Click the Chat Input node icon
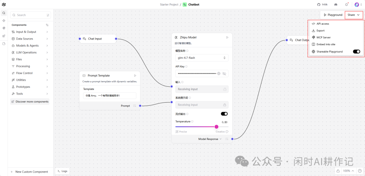Screen dimensions: 365x176 [x=85, y=39]
